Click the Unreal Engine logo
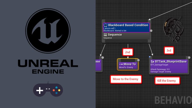 pyautogui.click(x=48, y=31)
